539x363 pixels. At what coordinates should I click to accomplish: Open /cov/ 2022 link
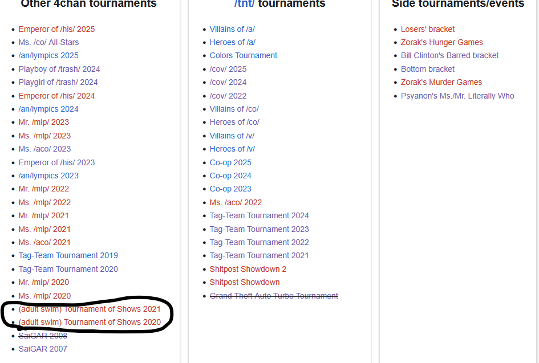click(228, 96)
